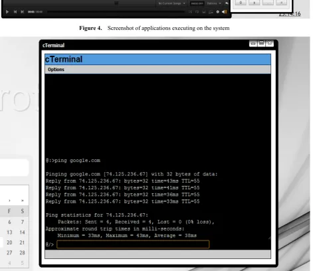Select reply line with time=36ms

pos(122,195)
